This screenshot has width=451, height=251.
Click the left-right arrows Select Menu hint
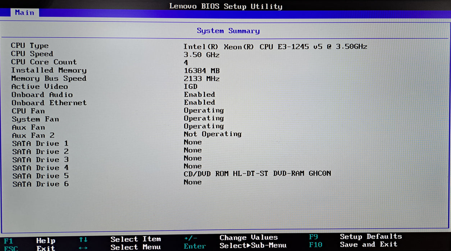(x=120, y=247)
